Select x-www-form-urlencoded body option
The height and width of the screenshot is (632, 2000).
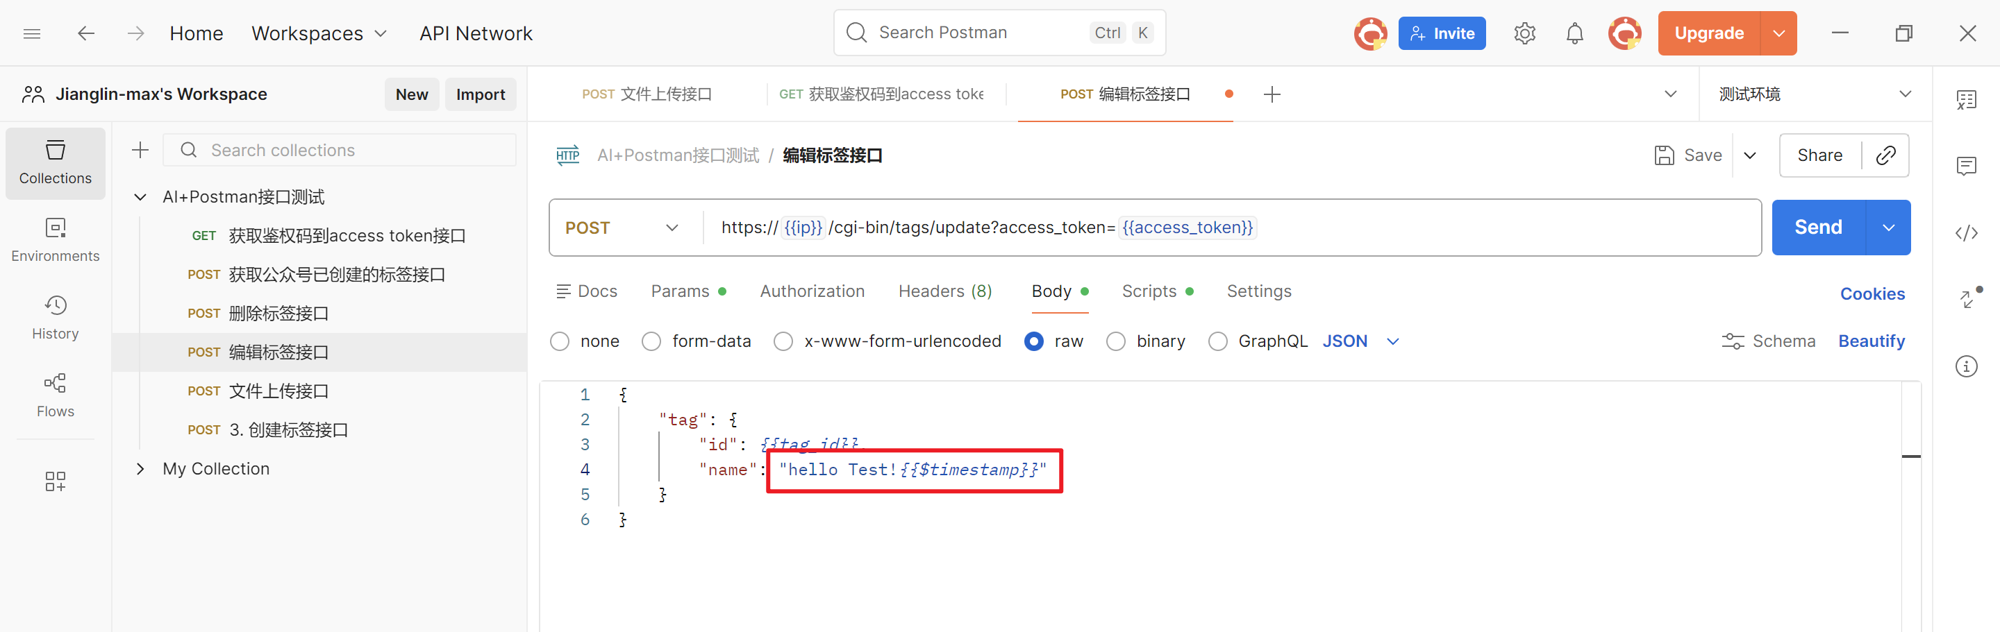click(x=783, y=341)
